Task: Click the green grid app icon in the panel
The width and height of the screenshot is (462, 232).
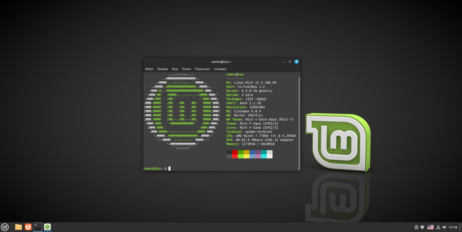Action: point(47,227)
